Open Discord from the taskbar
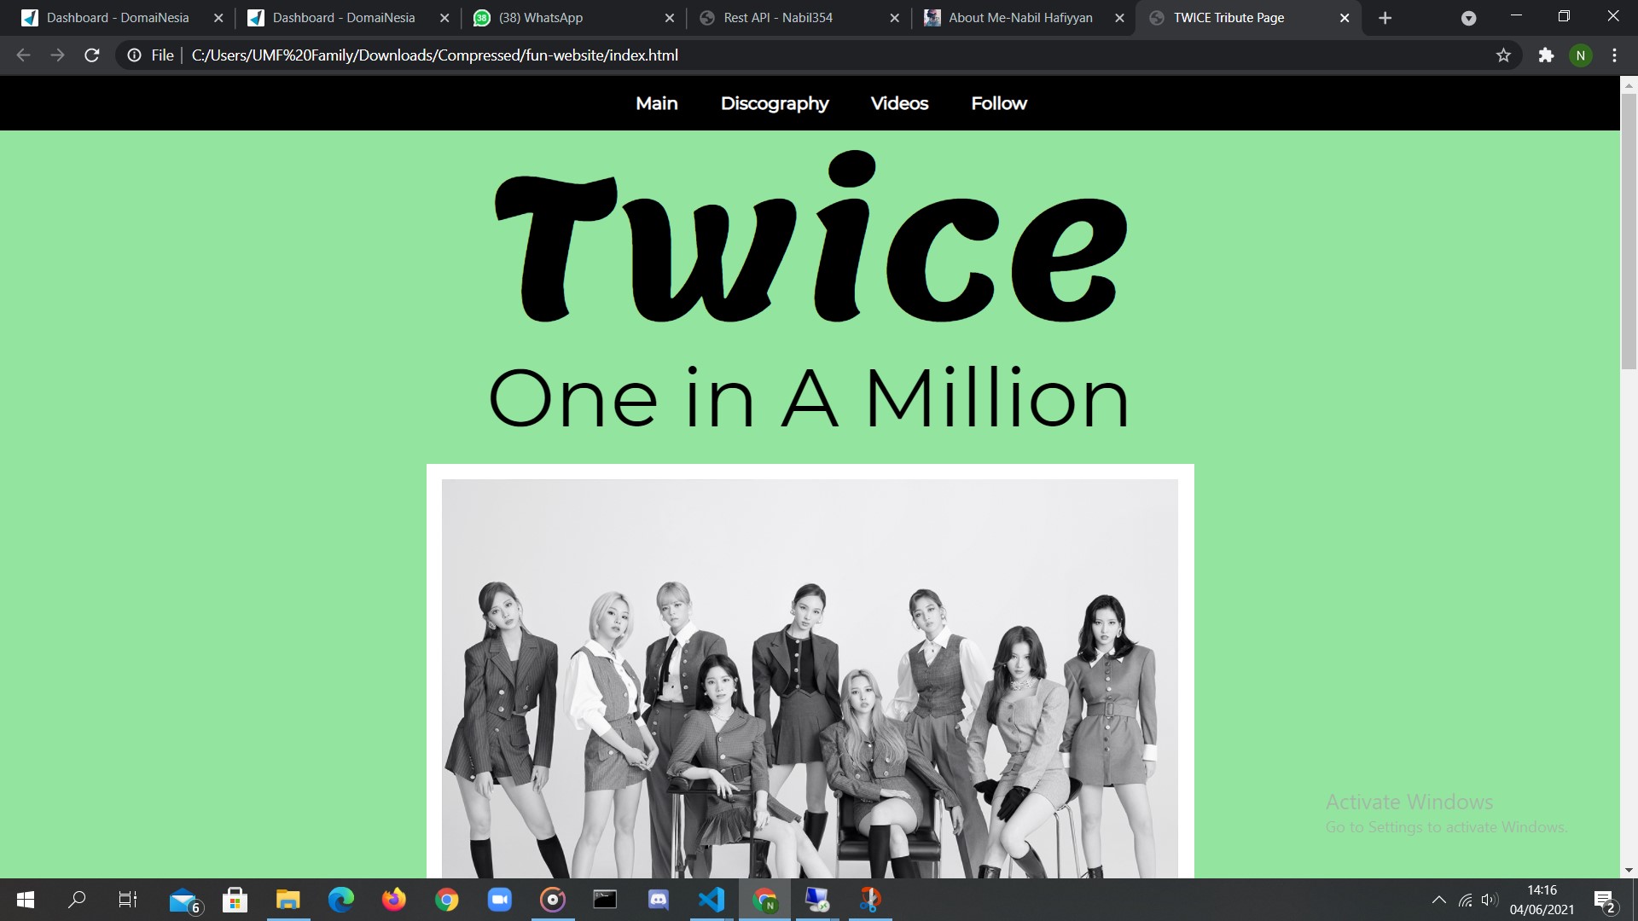Image resolution: width=1638 pixels, height=921 pixels. [x=658, y=900]
